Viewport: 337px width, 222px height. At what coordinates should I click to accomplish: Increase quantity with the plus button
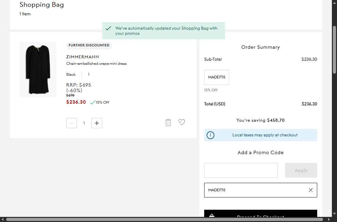click(x=97, y=123)
